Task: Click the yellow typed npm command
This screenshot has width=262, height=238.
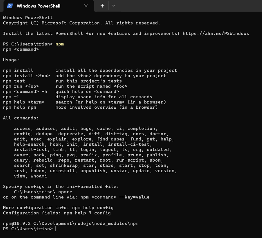Action: click(60, 44)
